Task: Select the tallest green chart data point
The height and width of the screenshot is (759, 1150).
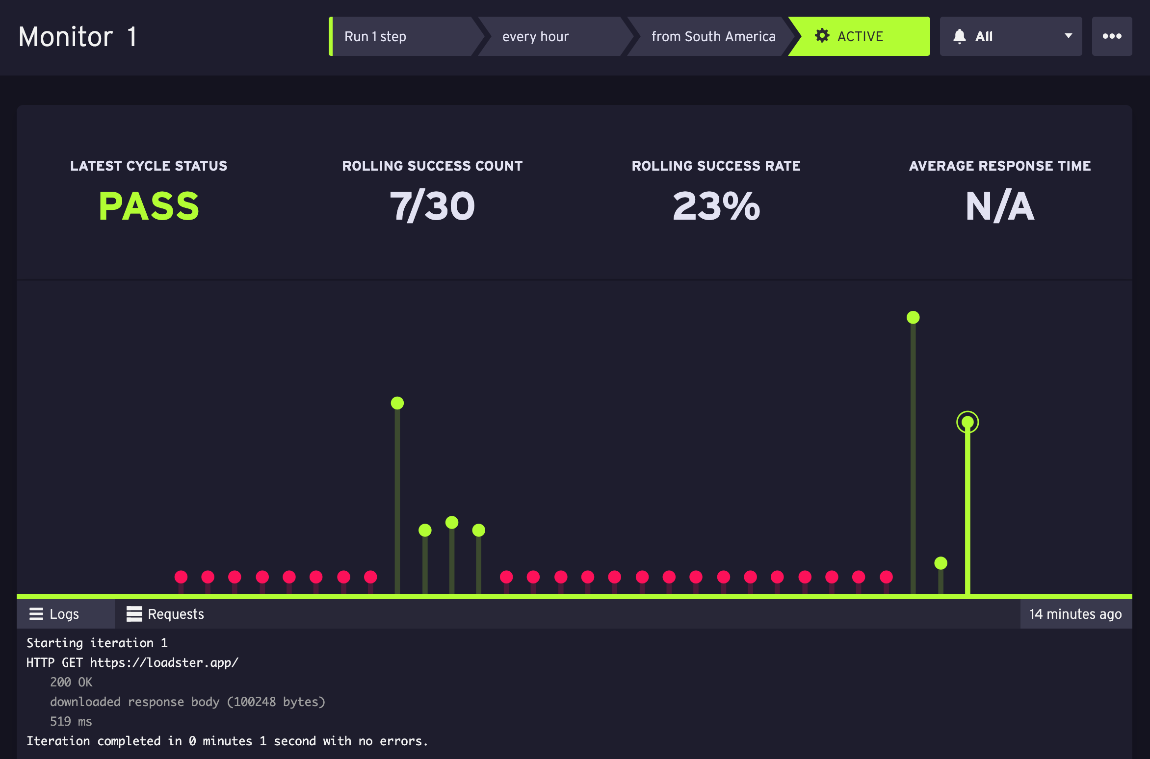Action: pos(913,318)
